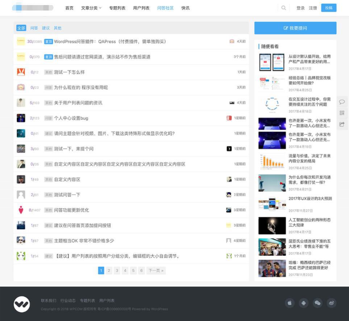Click author avatar of 个人中心设置bug question

[x=21, y=118]
